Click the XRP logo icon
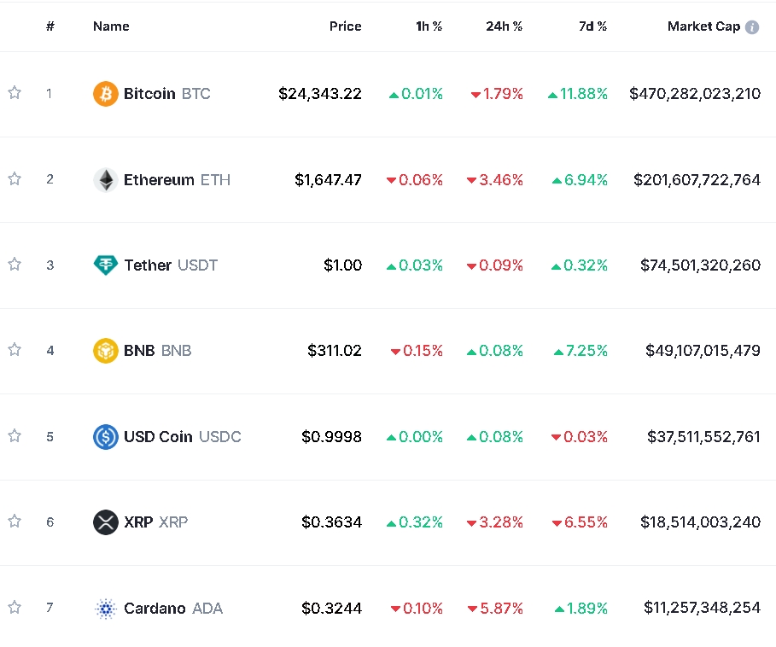 [x=106, y=522]
